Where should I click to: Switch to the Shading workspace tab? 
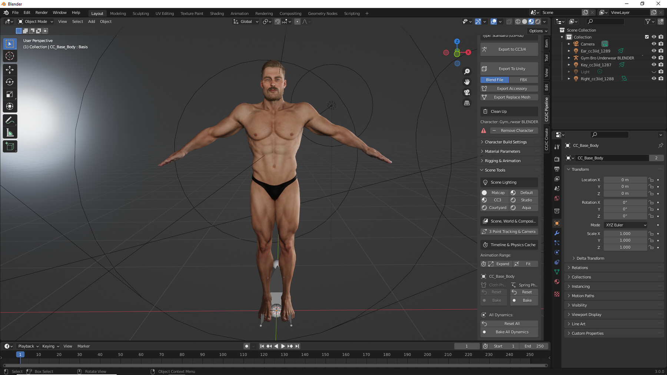(x=217, y=14)
